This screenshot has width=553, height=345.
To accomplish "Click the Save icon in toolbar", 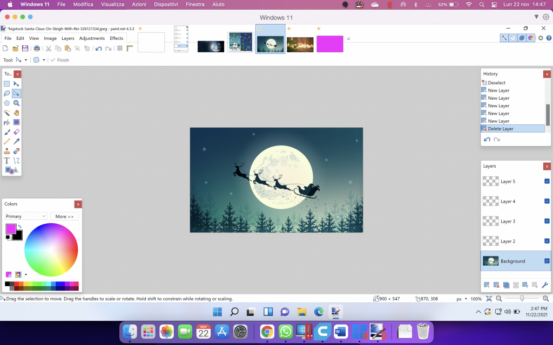I will click(x=25, y=49).
